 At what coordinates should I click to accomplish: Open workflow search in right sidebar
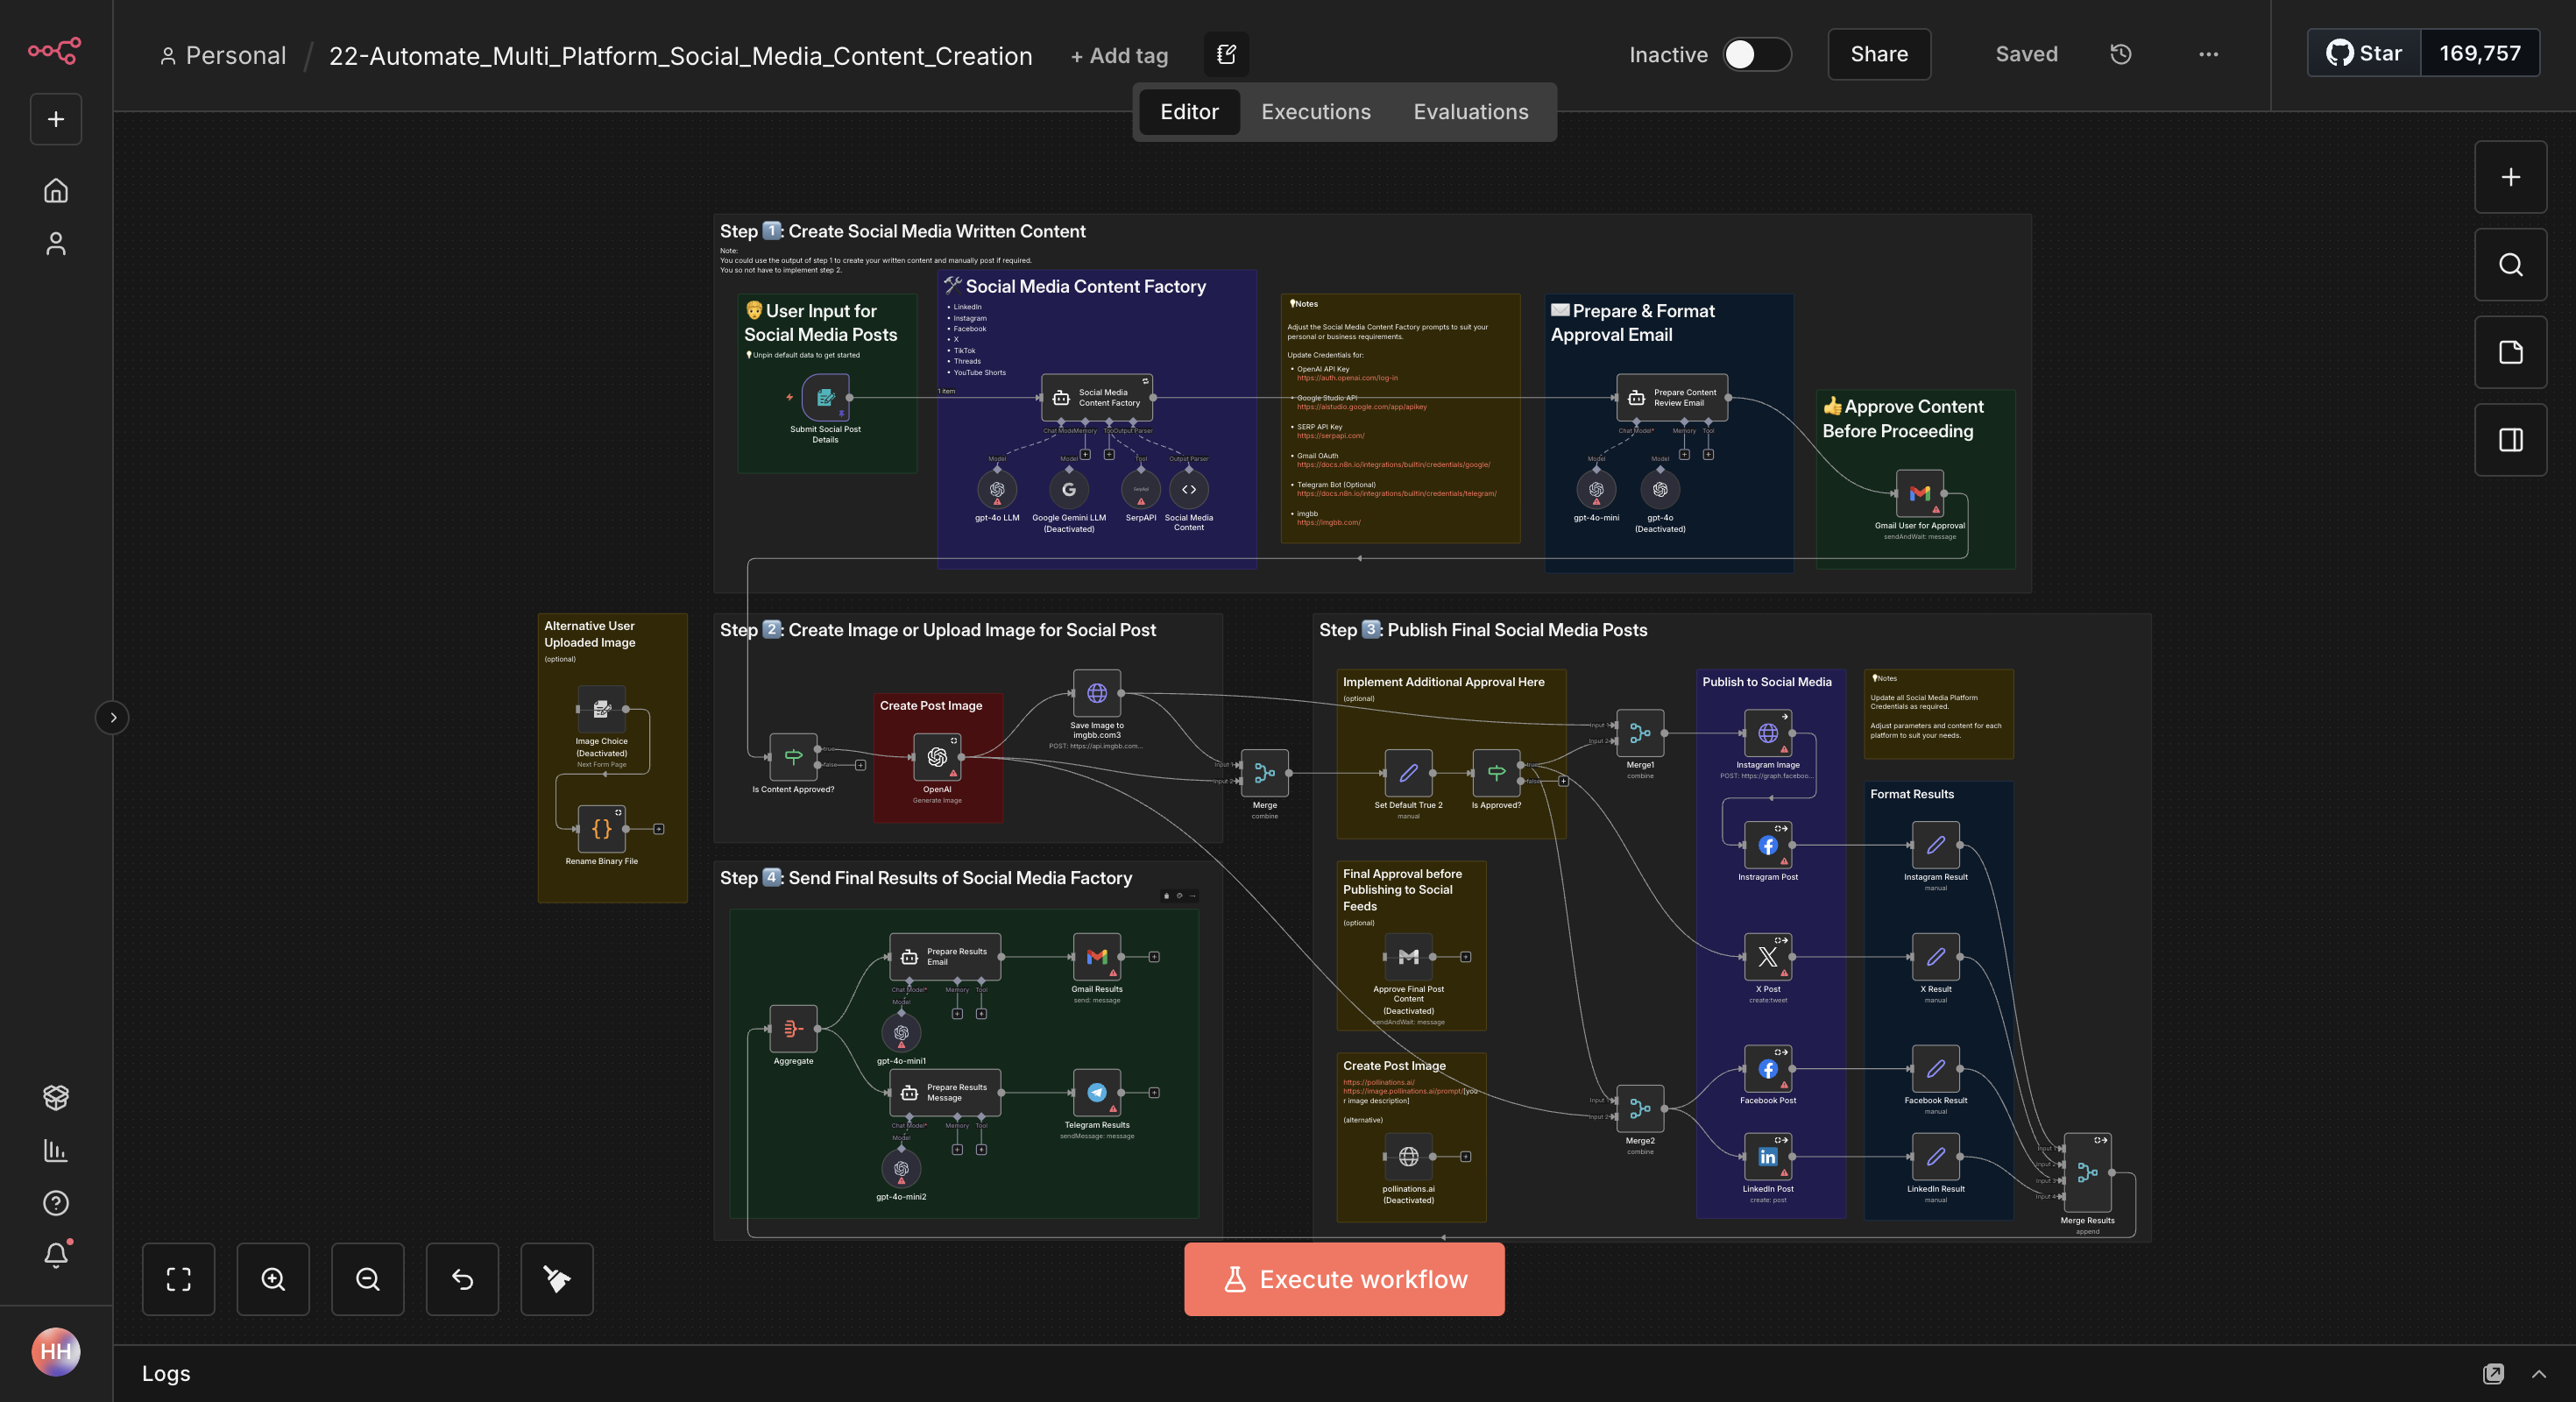pos(2510,264)
